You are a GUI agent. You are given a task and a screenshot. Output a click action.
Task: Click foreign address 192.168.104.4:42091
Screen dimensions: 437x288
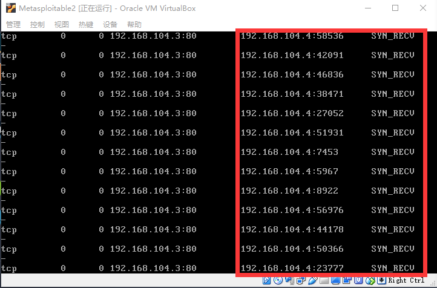click(292, 55)
